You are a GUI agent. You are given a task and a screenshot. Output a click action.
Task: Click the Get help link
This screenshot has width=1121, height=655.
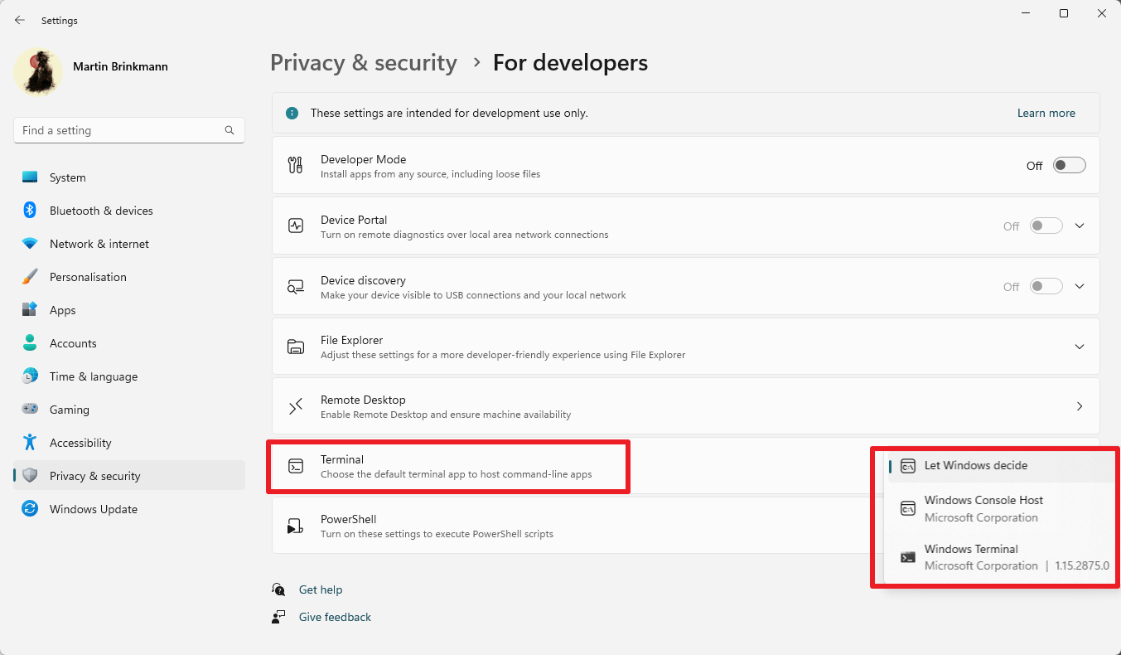[321, 589]
